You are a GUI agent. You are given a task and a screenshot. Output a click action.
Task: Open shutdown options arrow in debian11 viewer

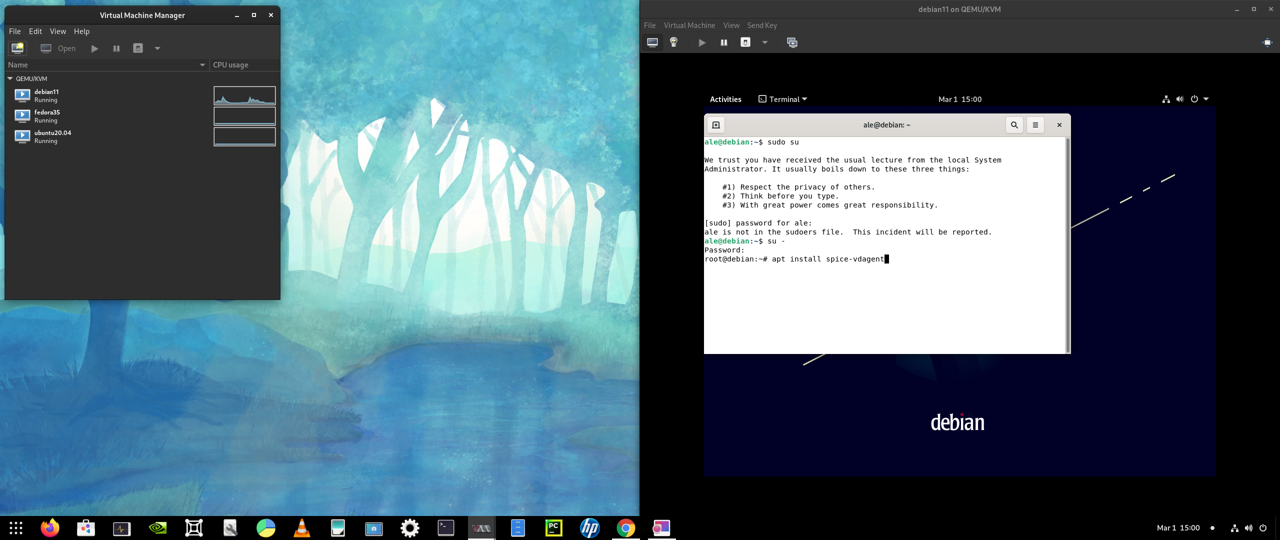[764, 42]
